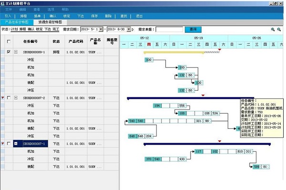
Task: Check the SE0RD000087-2 row checkbox
Action: tap(9, 98)
